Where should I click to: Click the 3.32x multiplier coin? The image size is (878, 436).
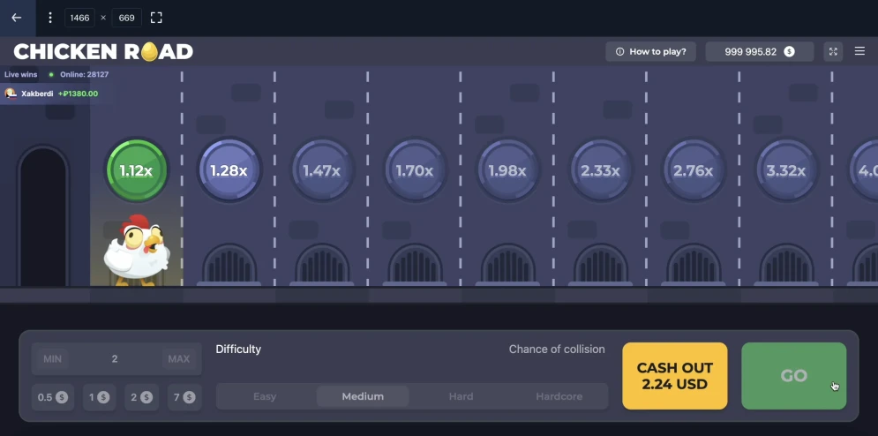785,170
